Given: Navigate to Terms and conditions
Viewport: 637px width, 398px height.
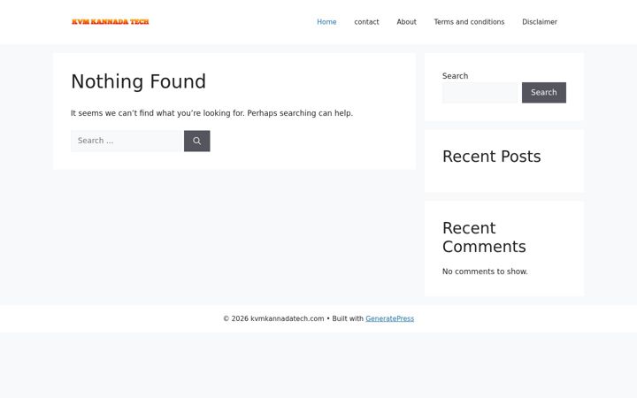Looking at the screenshot, I should coord(469,22).
